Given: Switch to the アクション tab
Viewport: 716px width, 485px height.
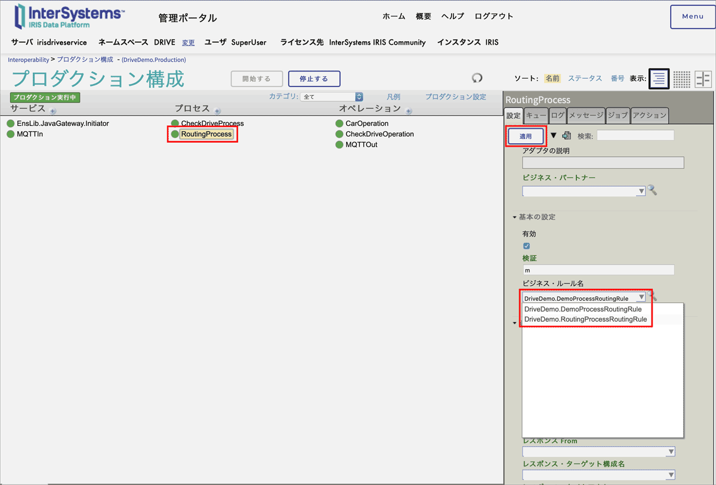Looking at the screenshot, I should coord(650,115).
